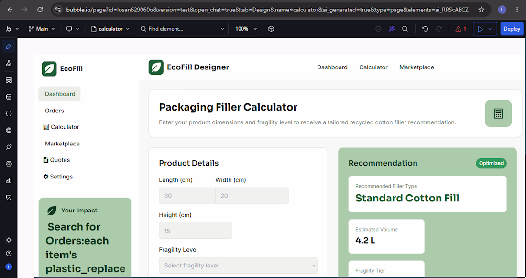Open Chrome's three-dot menu
The width and height of the screenshot is (526, 278).
(517, 10)
